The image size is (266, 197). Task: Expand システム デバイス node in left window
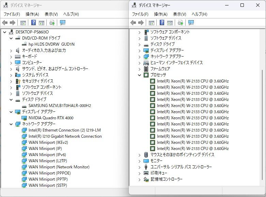[11, 75]
